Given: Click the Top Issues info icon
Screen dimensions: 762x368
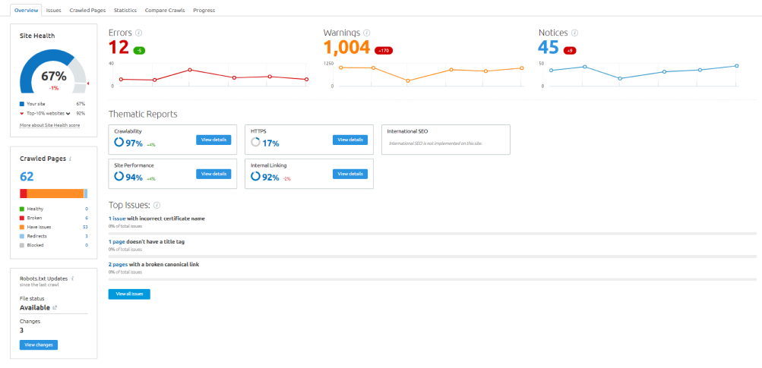Looking at the screenshot, I should tap(157, 205).
